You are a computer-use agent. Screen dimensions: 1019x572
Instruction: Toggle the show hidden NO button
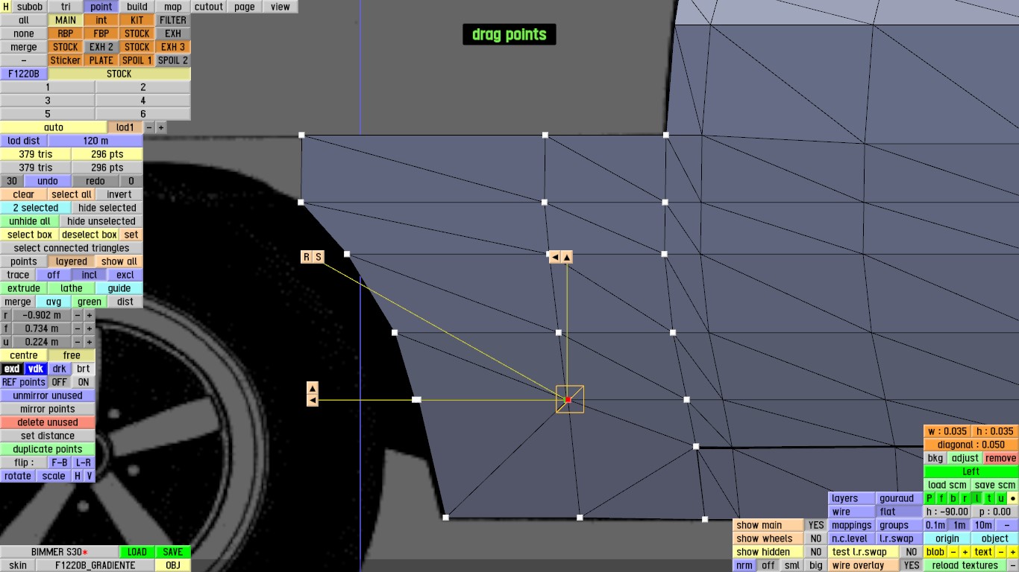pos(816,552)
